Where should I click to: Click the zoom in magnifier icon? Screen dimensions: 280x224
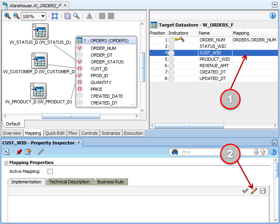pyautogui.click(x=7, y=16)
